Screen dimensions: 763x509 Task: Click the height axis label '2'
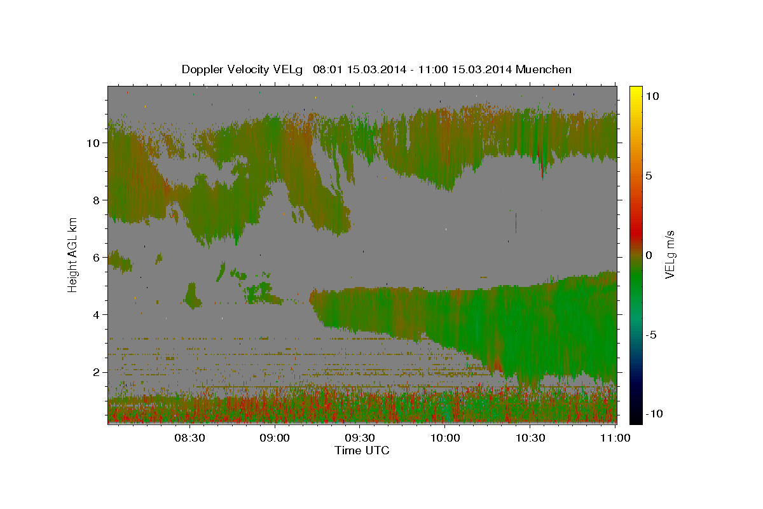[96, 372]
